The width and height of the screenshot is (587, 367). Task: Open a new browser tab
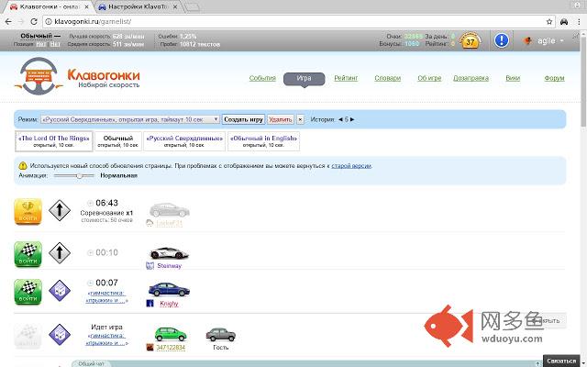point(193,7)
